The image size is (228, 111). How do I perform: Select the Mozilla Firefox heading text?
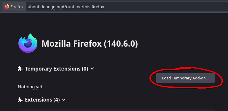coord(71,44)
